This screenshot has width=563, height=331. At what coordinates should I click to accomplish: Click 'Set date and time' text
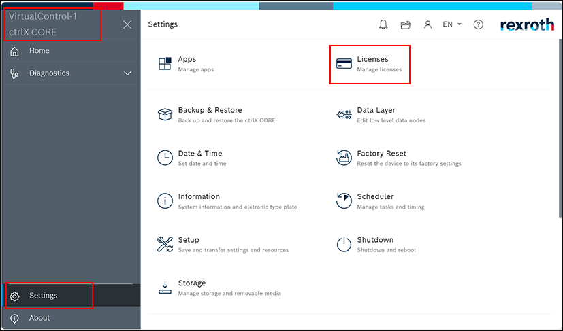202,164
